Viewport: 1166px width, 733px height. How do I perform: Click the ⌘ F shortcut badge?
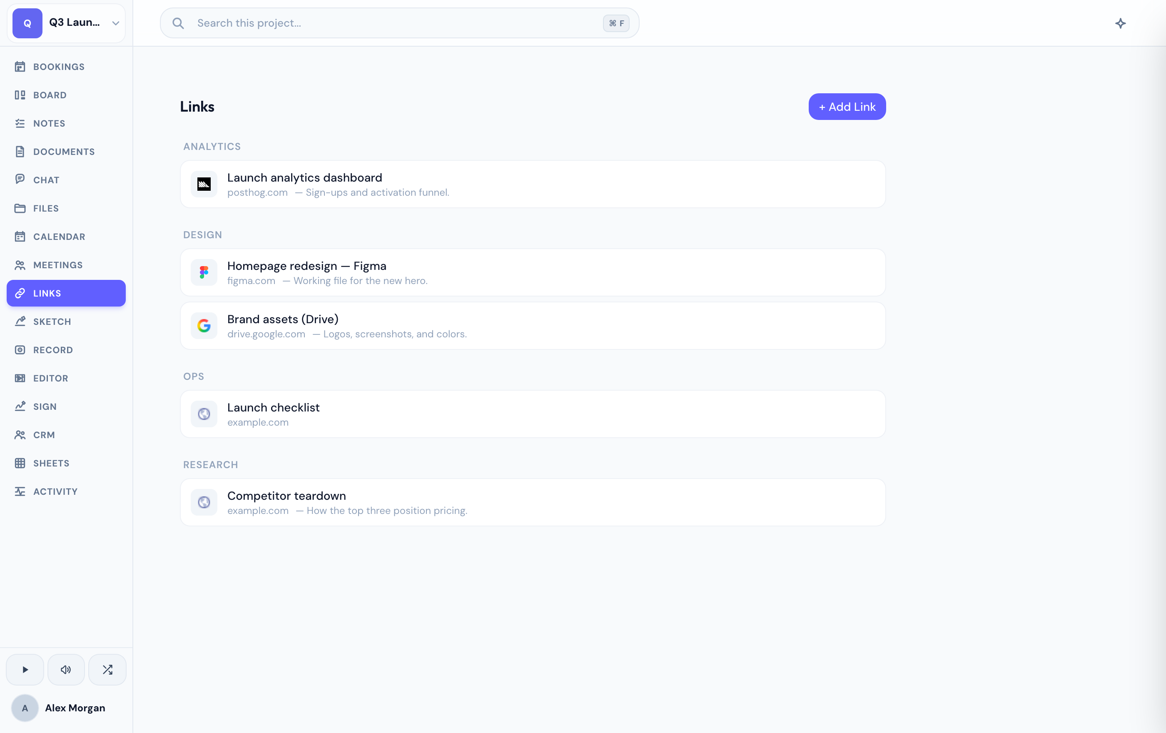click(x=616, y=23)
